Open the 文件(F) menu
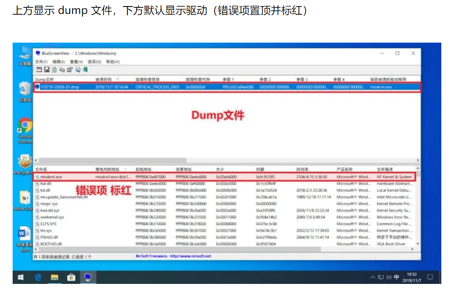 pos(41,62)
